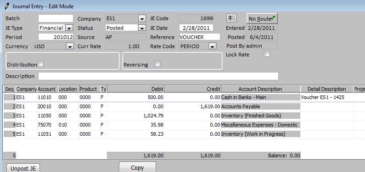Click the Reference field showing VOUCHER
This screenshot has height=172, width=365.
[200, 37]
